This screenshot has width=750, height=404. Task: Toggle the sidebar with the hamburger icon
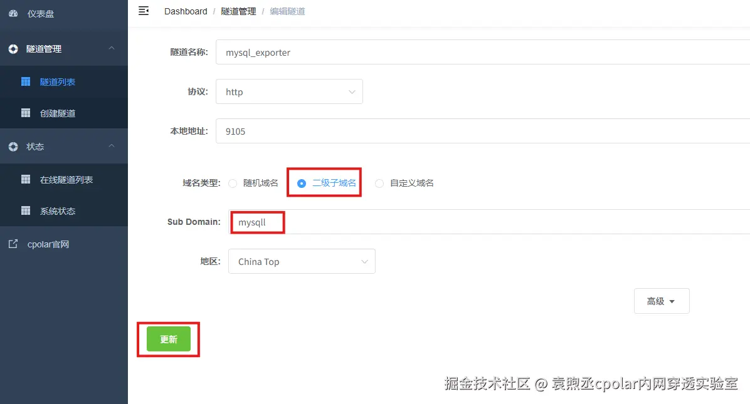tap(144, 11)
